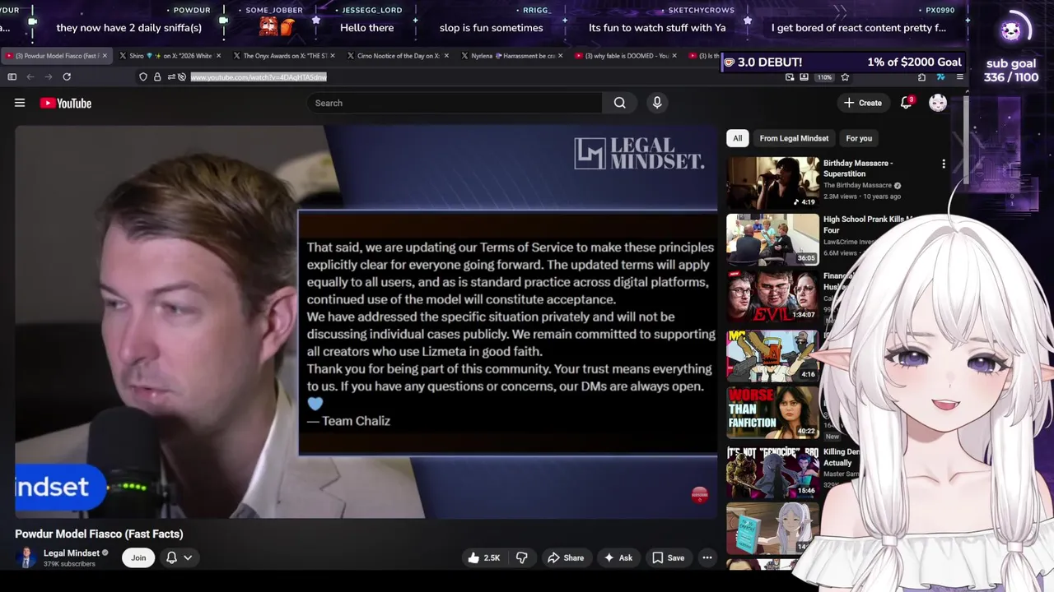The width and height of the screenshot is (1054, 592).
Task: Click the Create button
Action: point(863,103)
